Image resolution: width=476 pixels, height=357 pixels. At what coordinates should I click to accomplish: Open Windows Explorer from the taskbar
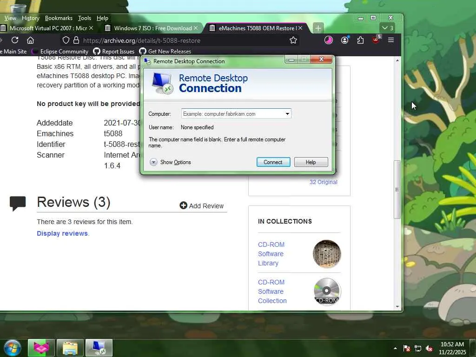click(x=70, y=348)
